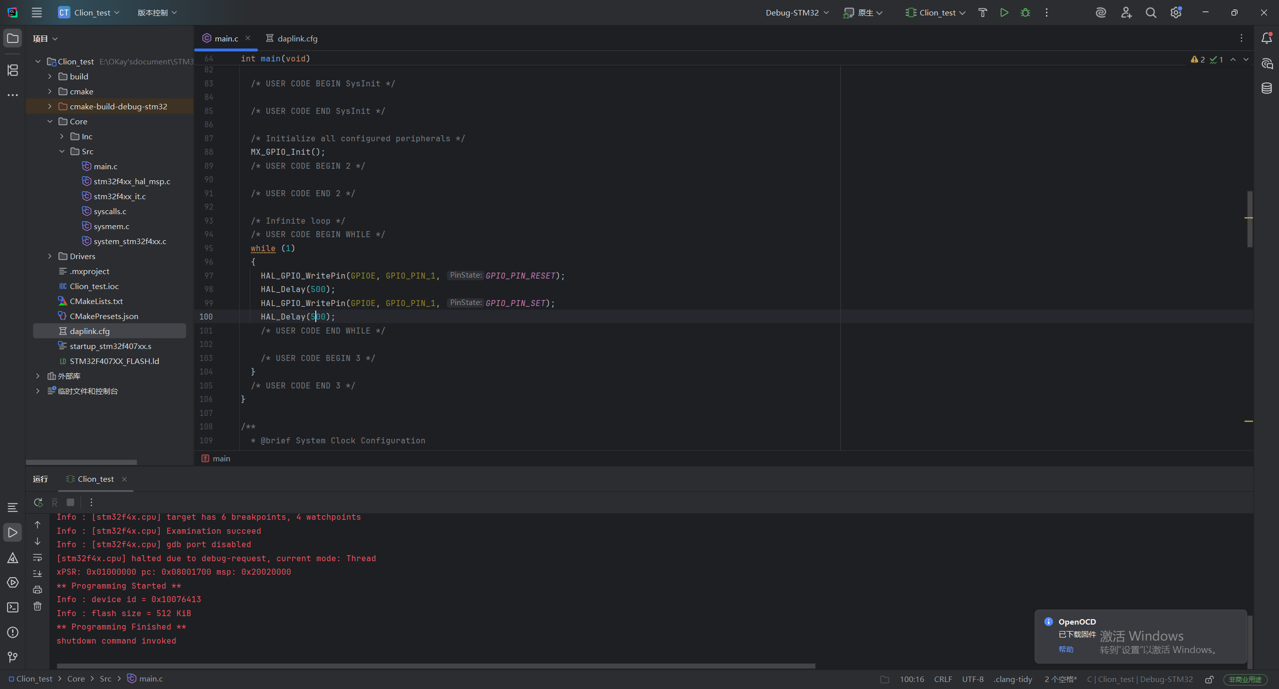
Task: Select STM32F407XX_FLASH.ld file
Action: 114,361
